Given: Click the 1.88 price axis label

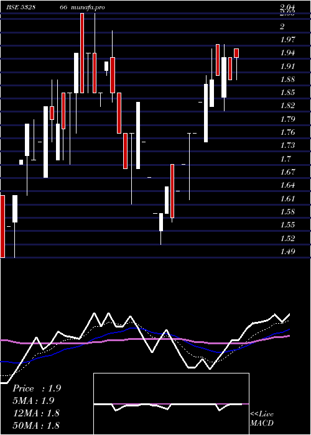Looking at the screenshot, I should tap(287, 80).
